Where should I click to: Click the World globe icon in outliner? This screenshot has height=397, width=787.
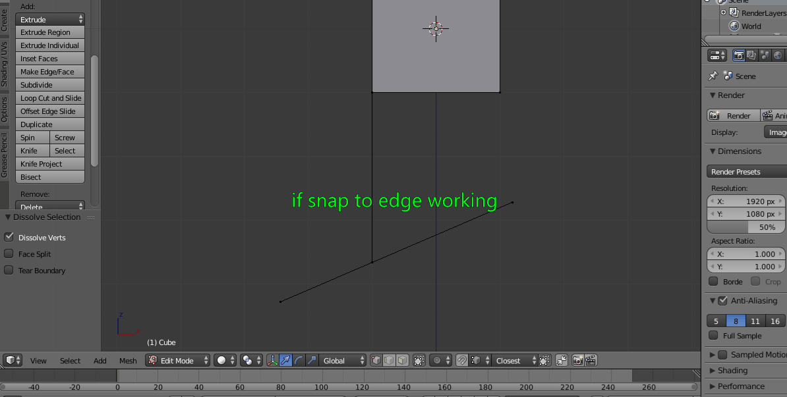point(734,26)
